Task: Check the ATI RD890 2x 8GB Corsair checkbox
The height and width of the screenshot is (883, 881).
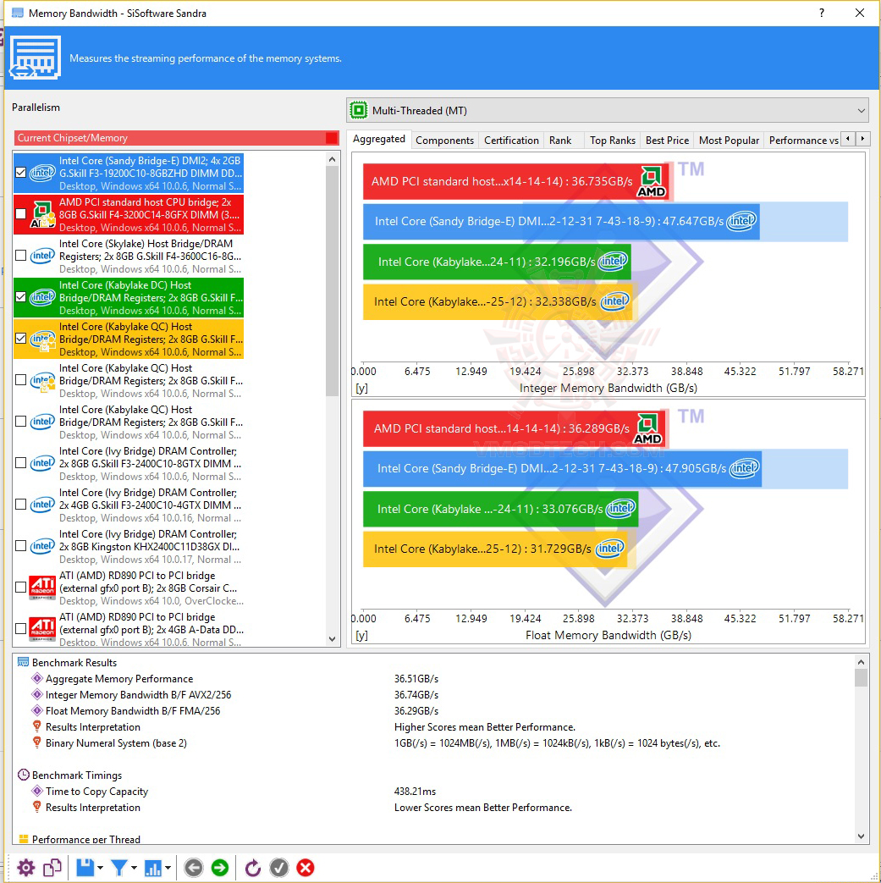Action: pyautogui.click(x=21, y=588)
